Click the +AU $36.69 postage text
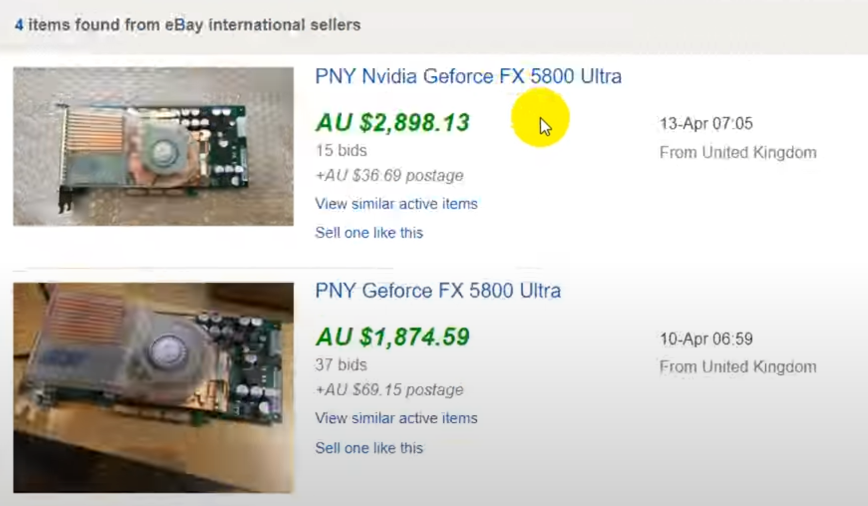868x506 pixels. click(x=389, y=175)
